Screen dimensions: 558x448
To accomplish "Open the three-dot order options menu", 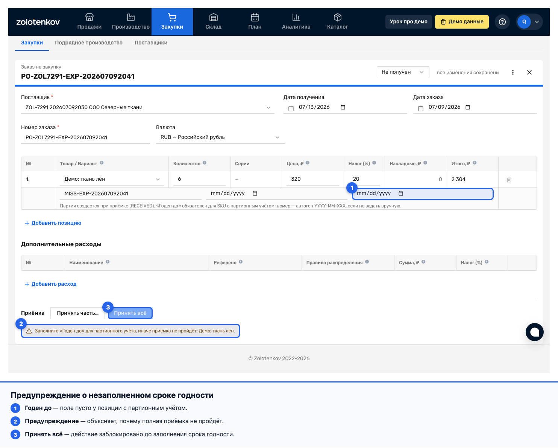I will click(x=513, y=72).
